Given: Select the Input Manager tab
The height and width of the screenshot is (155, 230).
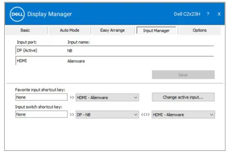Looking at the screenshot, I should pyautogui.click(x=156, y=30).
